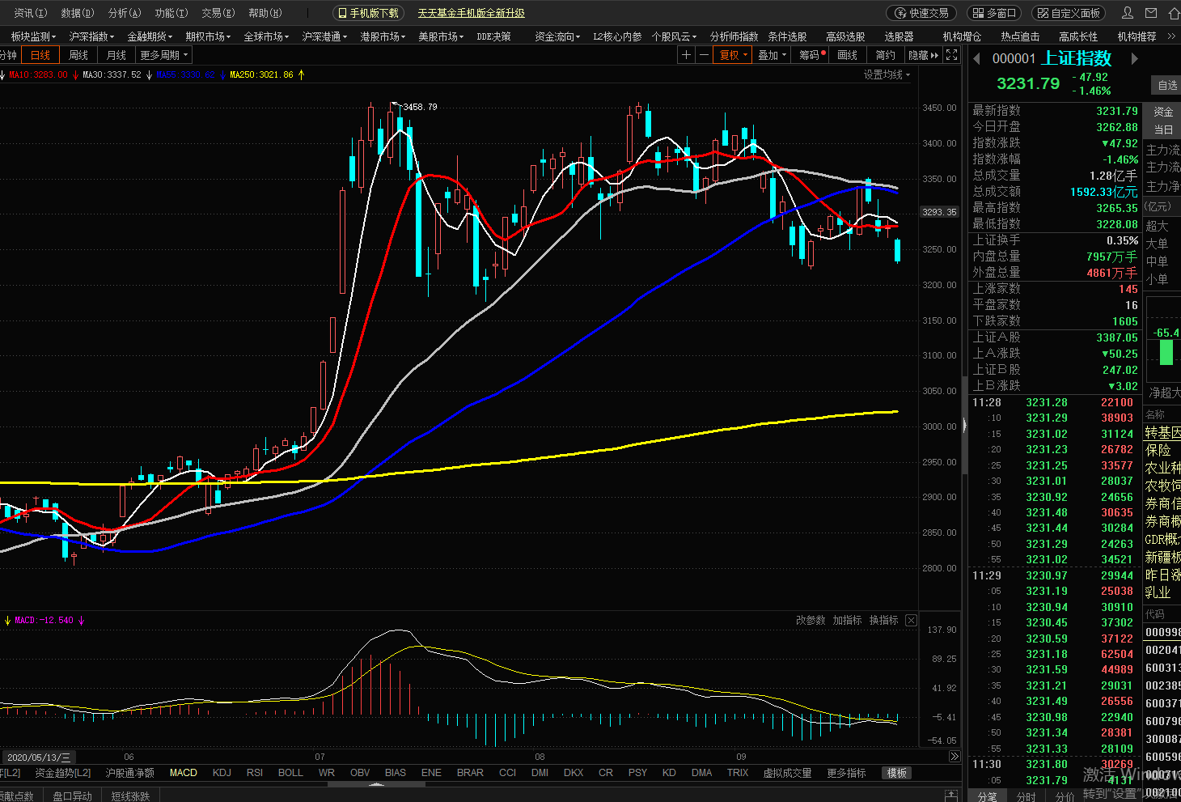
Task: Click MA250 yellow moving average label
Action: tap(262, 74)
